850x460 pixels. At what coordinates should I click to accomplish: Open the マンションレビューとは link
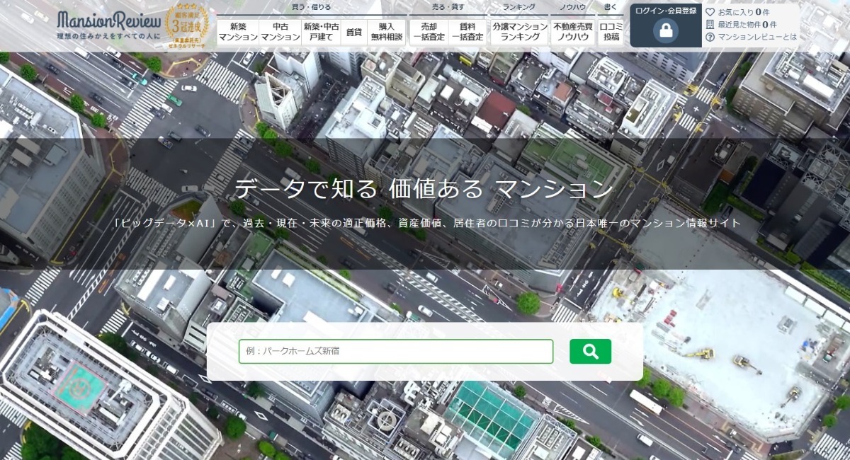pyautogui.click(x=756, y=37)
